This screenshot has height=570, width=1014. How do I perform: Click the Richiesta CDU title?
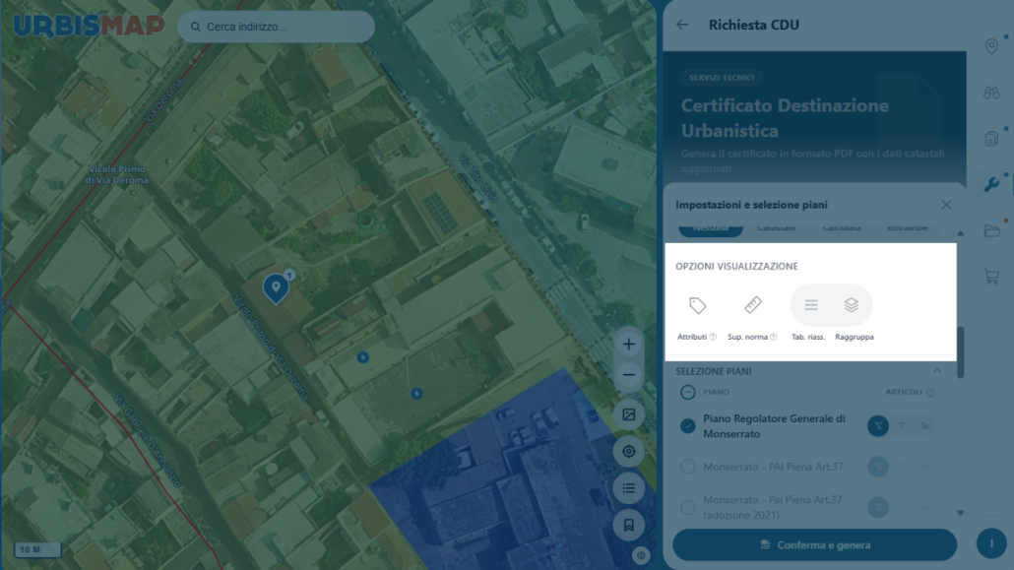(x=753, y=25)
